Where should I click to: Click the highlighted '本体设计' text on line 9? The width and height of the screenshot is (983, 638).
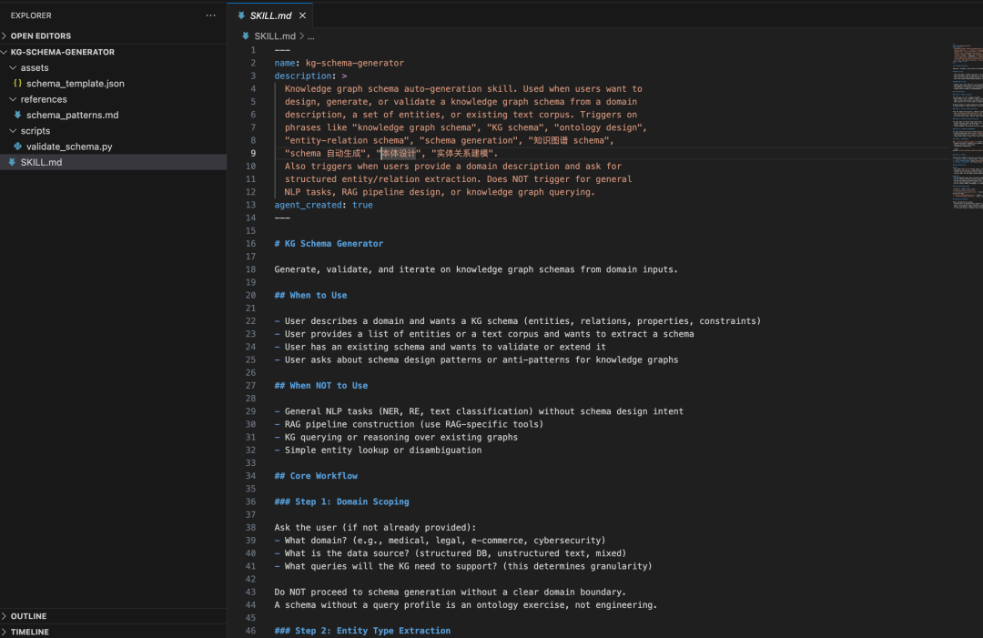click(398, 153)
